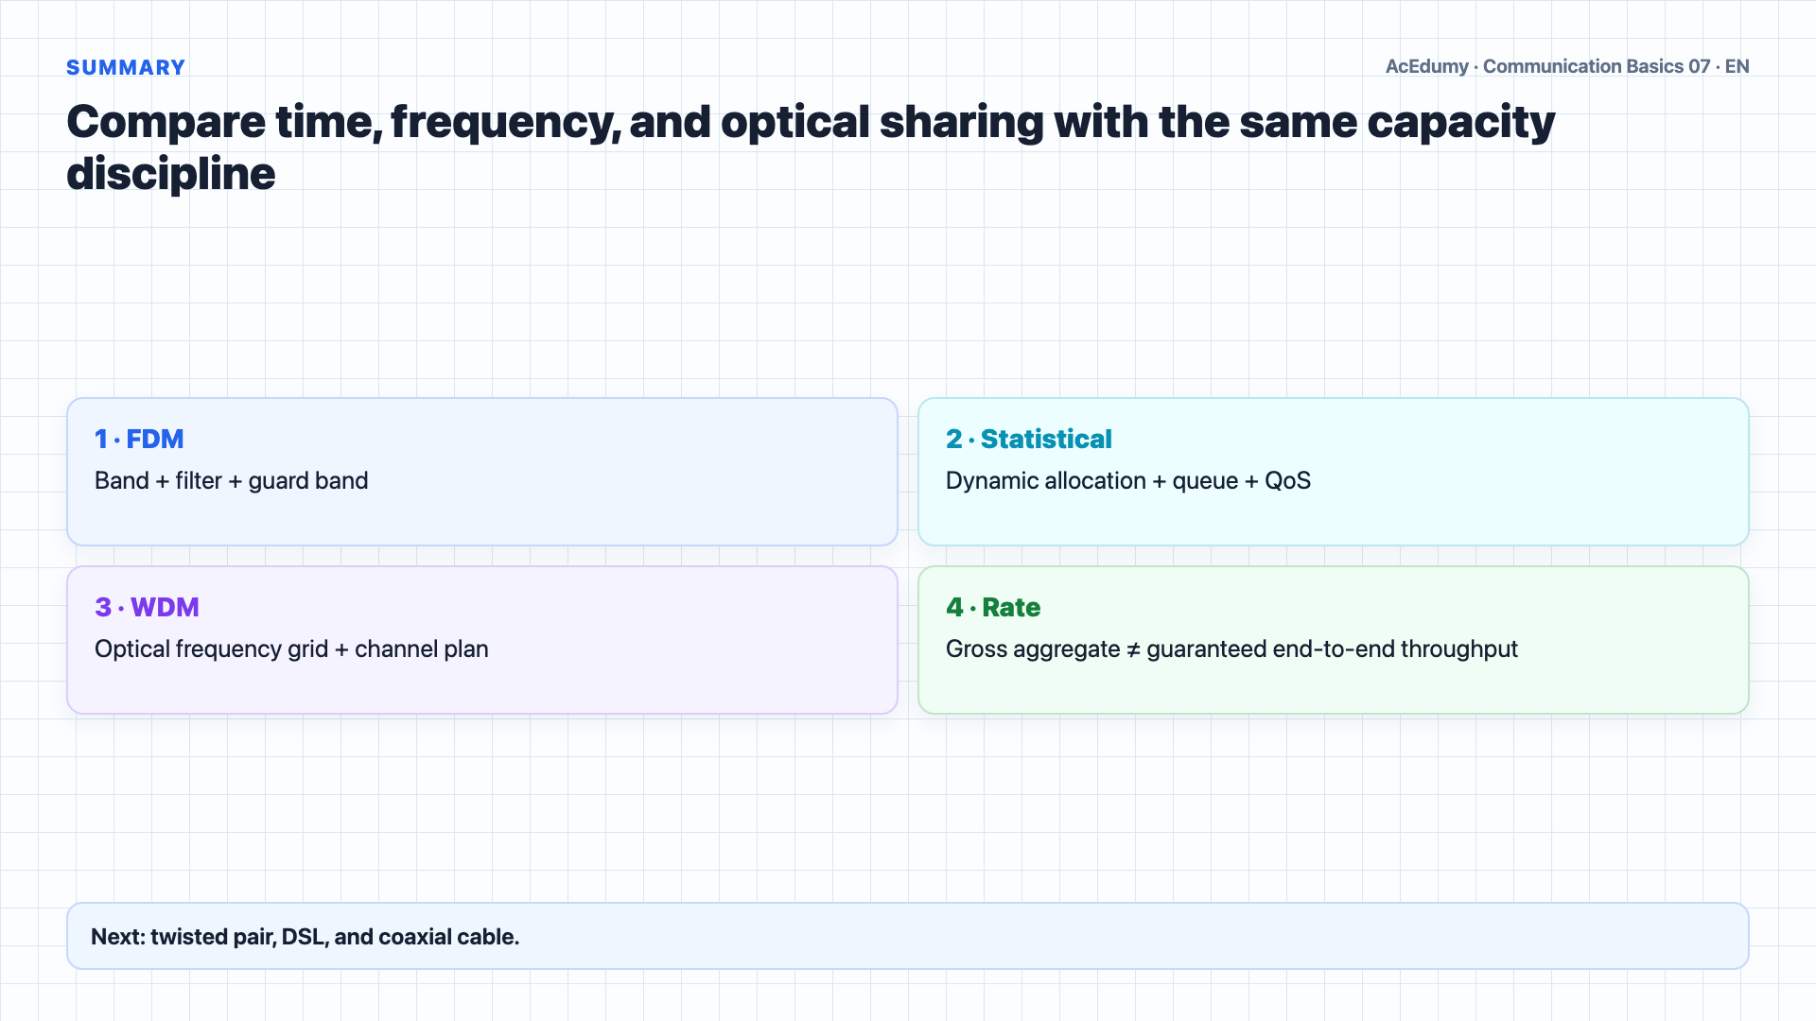Click the 'AcEdumy' brand name
Image resolution: width=1816 pixels, height=1021 pixels.
(x=1427, y=66)
